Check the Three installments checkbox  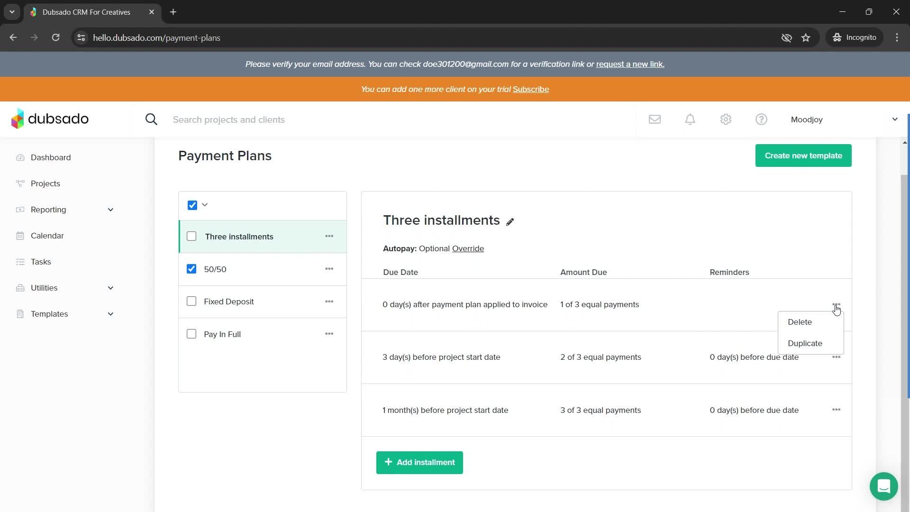[191, 236]
